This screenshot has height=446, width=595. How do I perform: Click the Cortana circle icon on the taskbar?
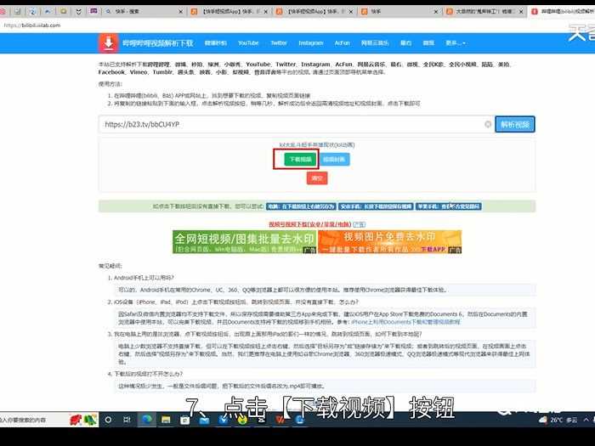click(x=108, y=420)
